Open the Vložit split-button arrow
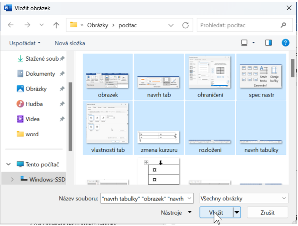Image resolution: width=298 pixels, height=226 pixels. (237, 213)
